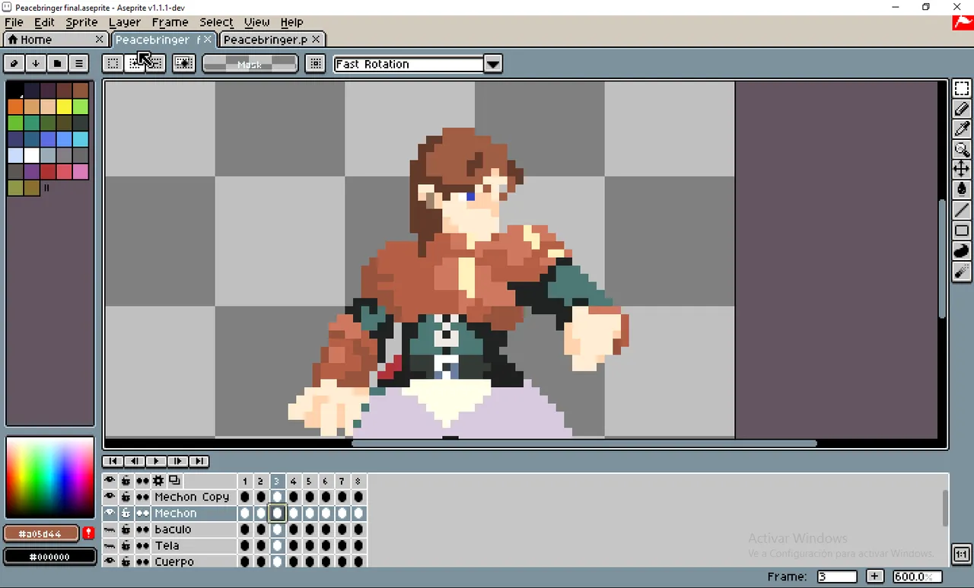The height and width of the screenshot is (588, 974).
Task: Click the Edit Color pencil button above palette
Action: [14, 63]
